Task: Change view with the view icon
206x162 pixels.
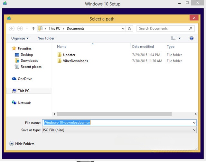Action: click(x=173, y=38)
